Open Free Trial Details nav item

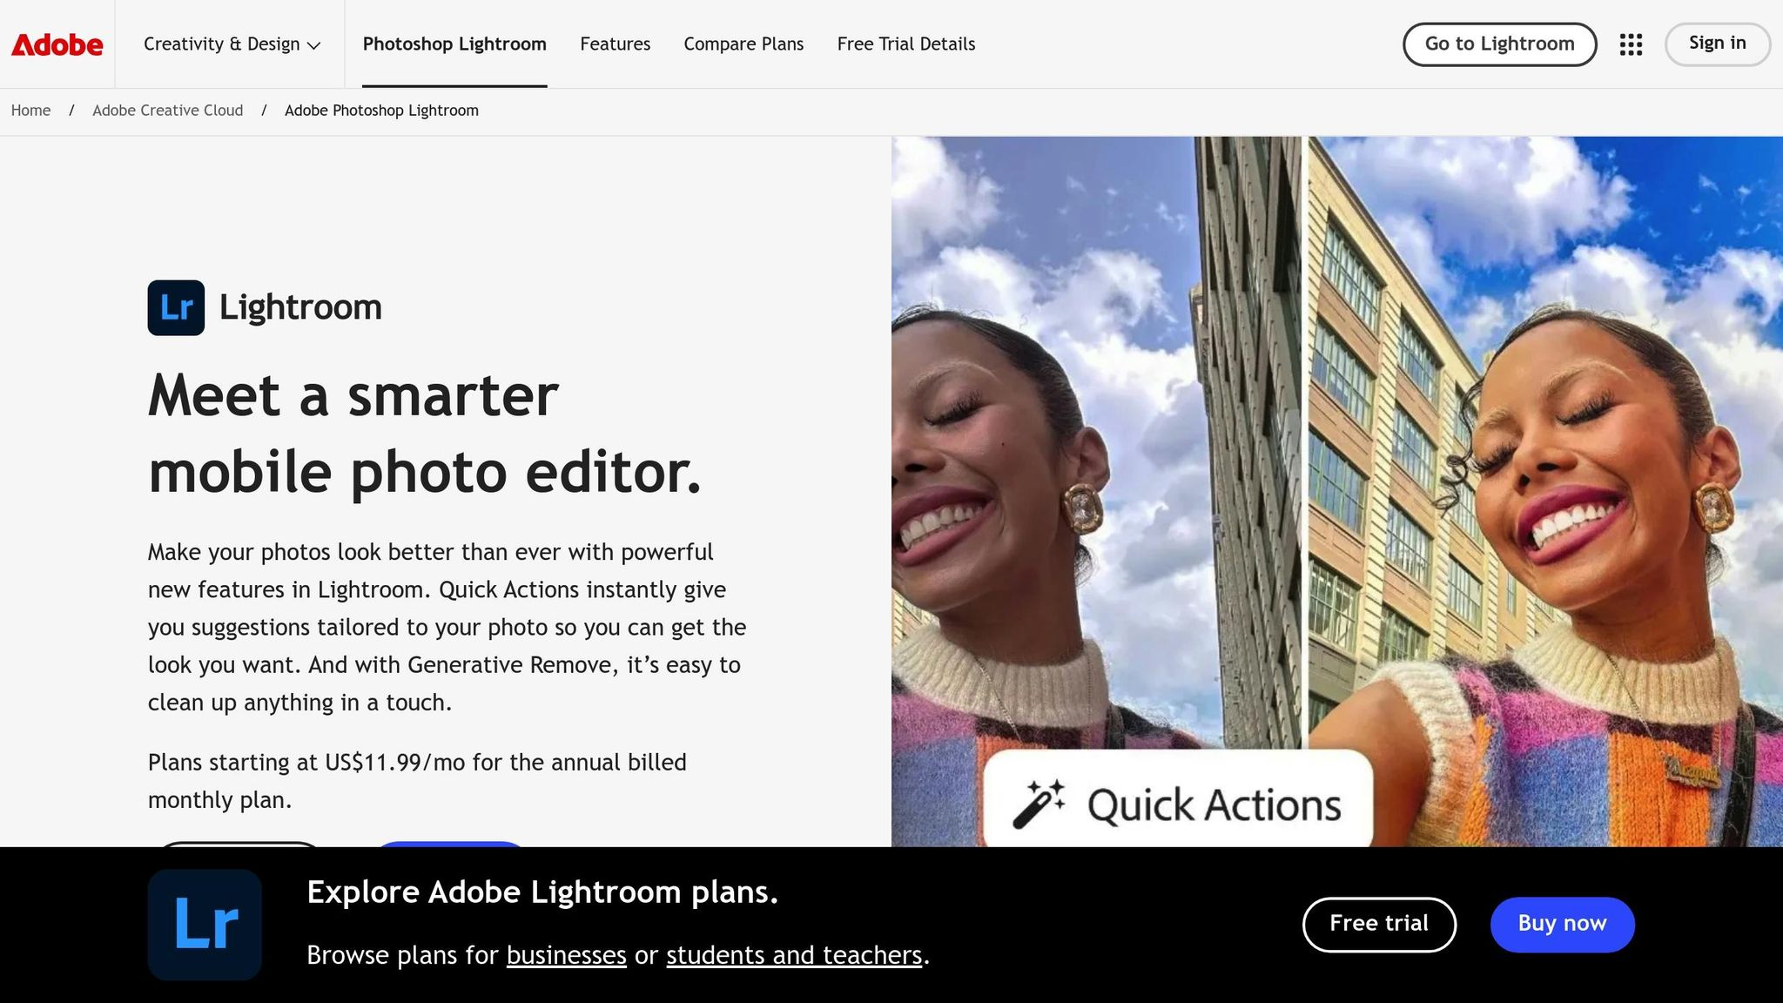tap(905, 44)
